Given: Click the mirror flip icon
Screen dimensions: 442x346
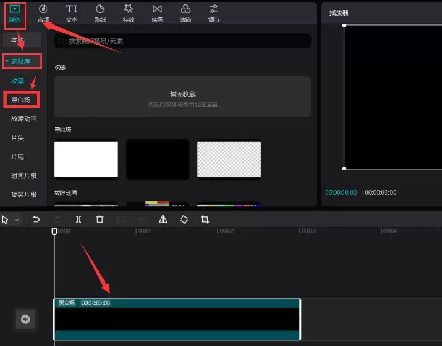Looking at the screenshot, I should [163, 219].
